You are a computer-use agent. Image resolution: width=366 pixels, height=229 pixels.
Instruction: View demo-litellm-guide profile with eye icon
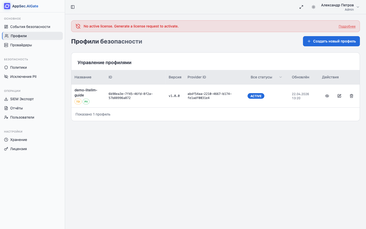coord(327,96)
